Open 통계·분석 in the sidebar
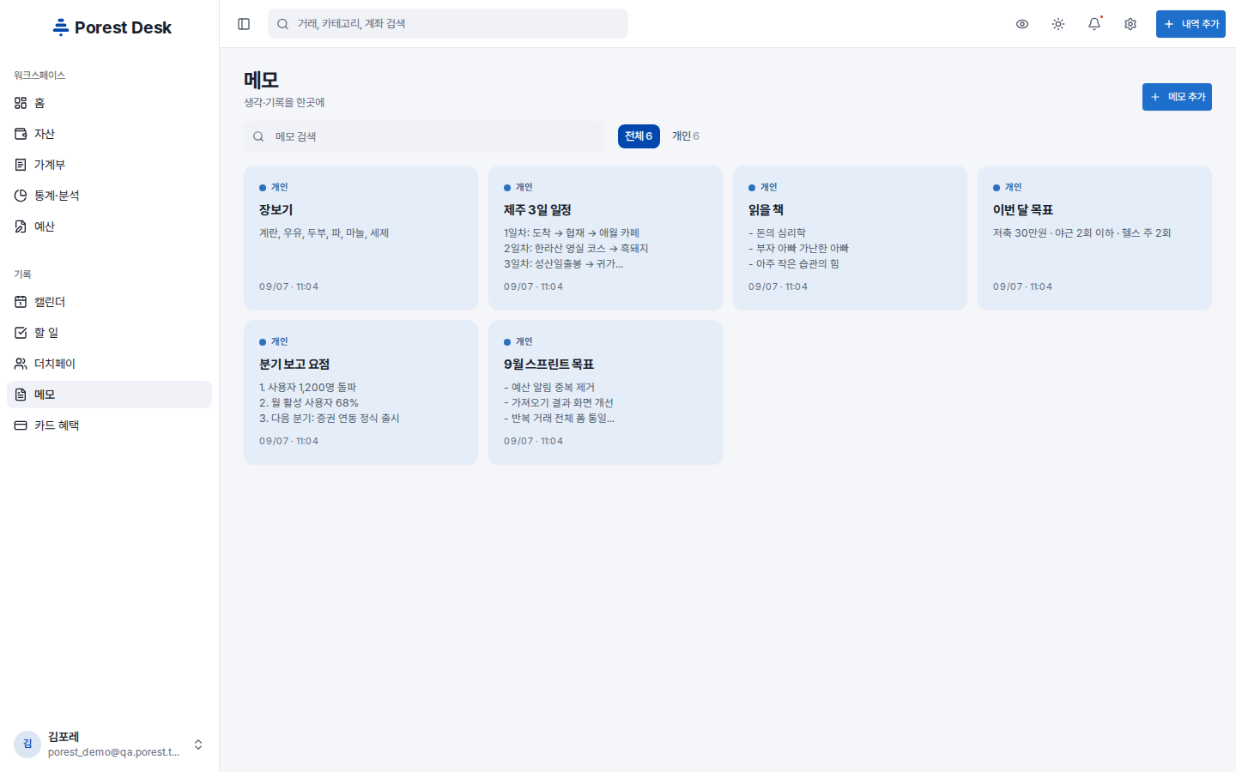 click(109, 196)
